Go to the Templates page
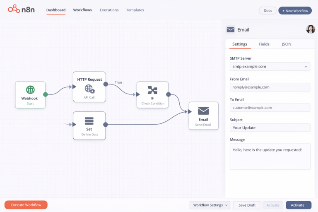The width and height of the screenshot is (318, 212). point(135,10)
